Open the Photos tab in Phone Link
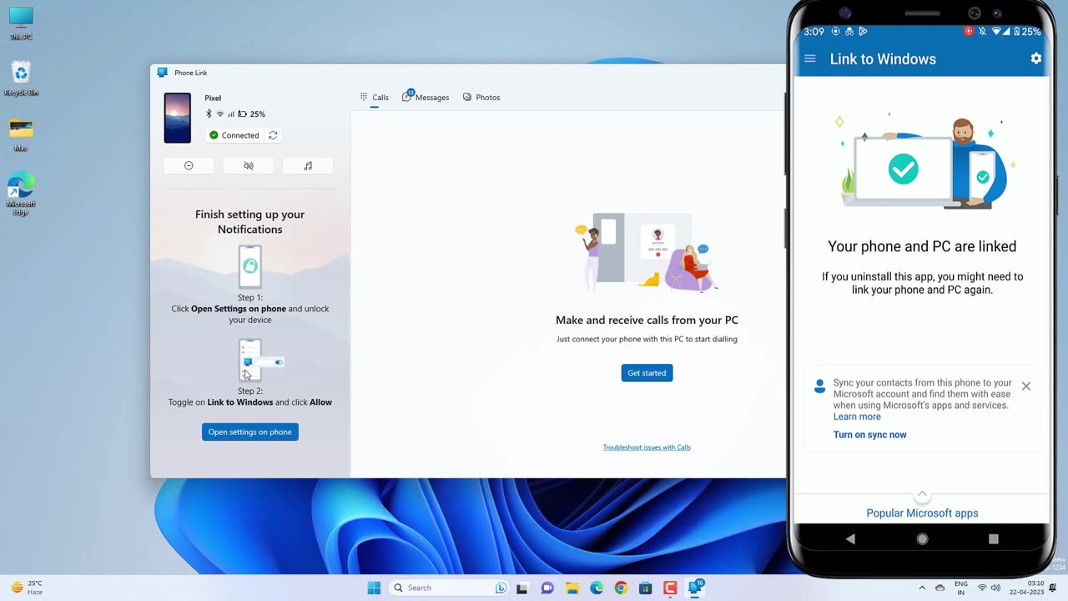Viewport: 1068px width, 601px height. (x=481, y=98)
